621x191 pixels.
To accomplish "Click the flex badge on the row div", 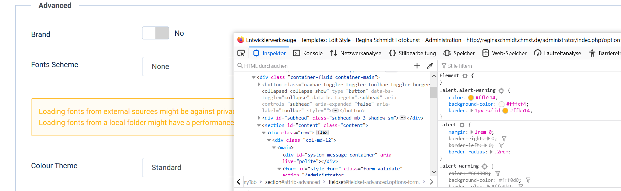I will (323, 132).
